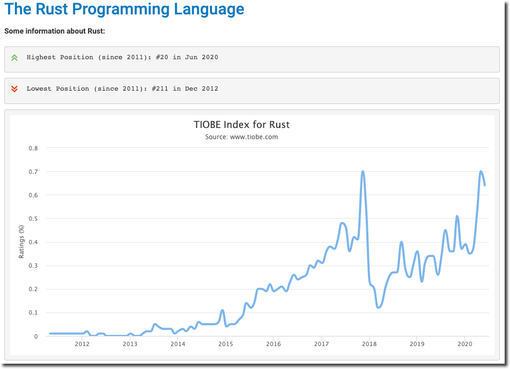Viewport: 510px width, 369px height.
Task: Click the Highest Position #20 in Jun 2020 text
Action: [122, 57]
